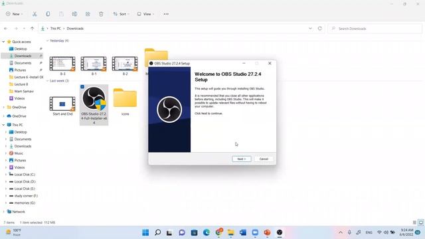Expand Local Disk (C:)

(x=6, y=175)
